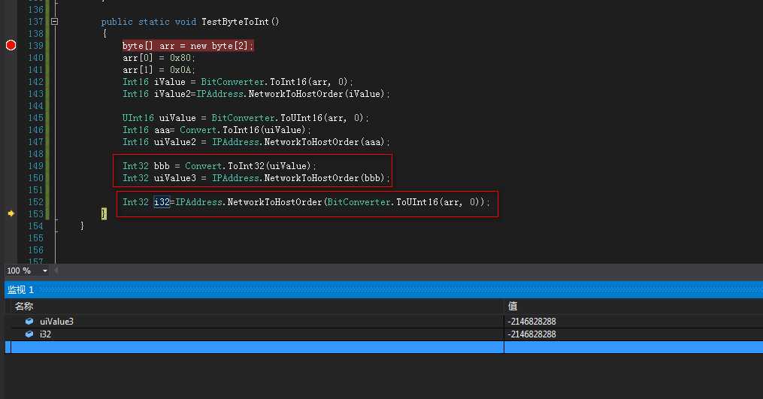Collapse the TestByteToInt method outline

point(54,21)
